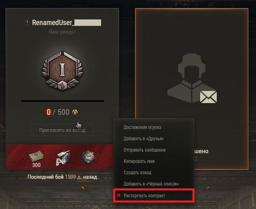Click the Пригласить во взвод button
This screenshot has height=209, width=256.
(62, 130)
